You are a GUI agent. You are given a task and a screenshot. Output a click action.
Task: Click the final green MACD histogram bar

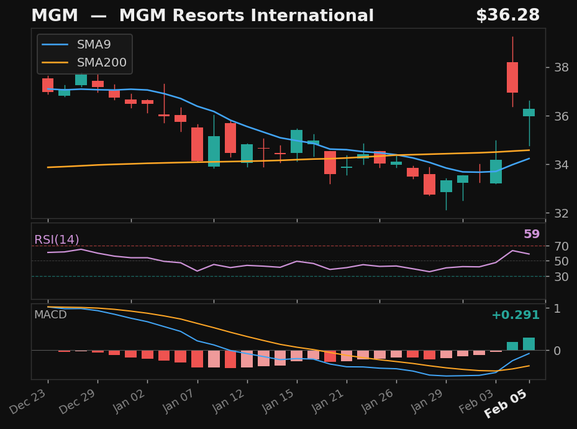point(529,344)
